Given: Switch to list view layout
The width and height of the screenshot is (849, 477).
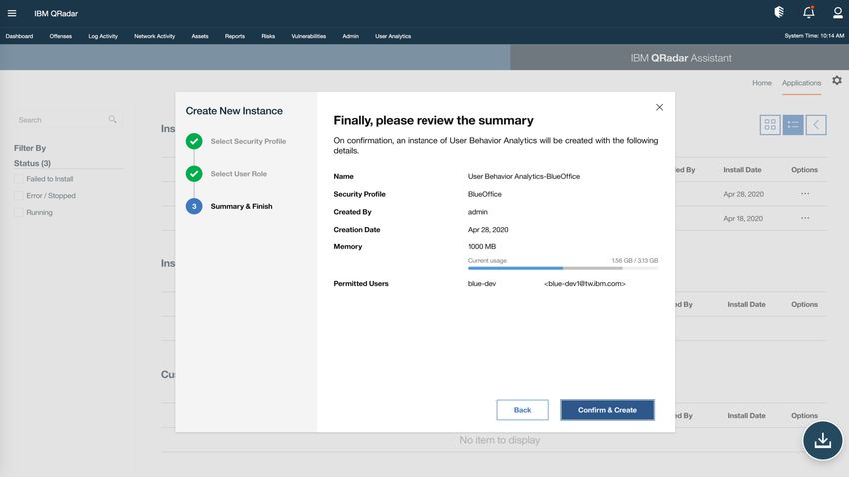Looking at the screenshot, I should pos(793,125).
